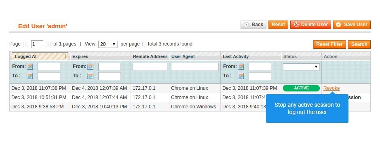Go to next page arrow
380x145 pixels.
[48, 44]
